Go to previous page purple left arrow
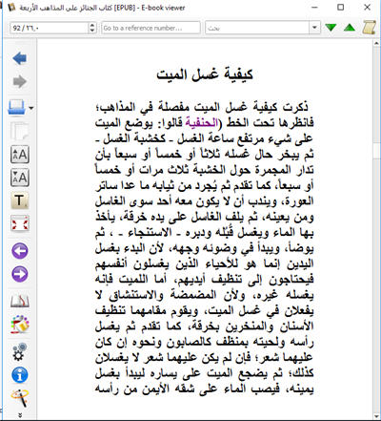The height and width of the screenshot is (421, 381). (x=20, y=251)
